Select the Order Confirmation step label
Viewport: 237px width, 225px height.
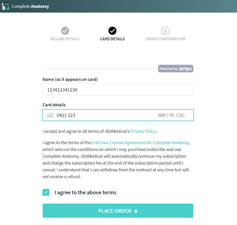[165, 39]
